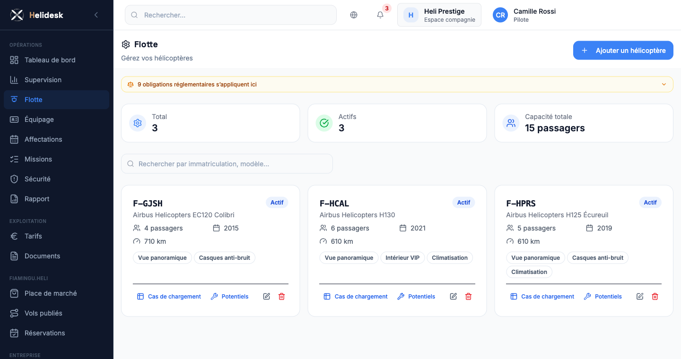This screenshot has height=359, width=681.
Task: Edit the F-GJSH helicopter
Action: point(267,297)
